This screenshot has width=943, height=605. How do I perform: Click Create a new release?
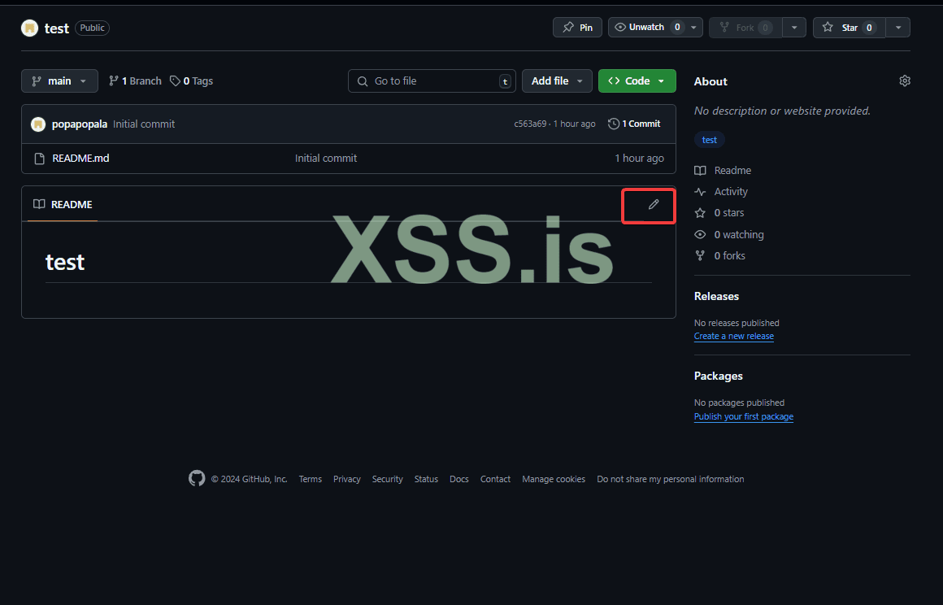(x=734, y=336)
